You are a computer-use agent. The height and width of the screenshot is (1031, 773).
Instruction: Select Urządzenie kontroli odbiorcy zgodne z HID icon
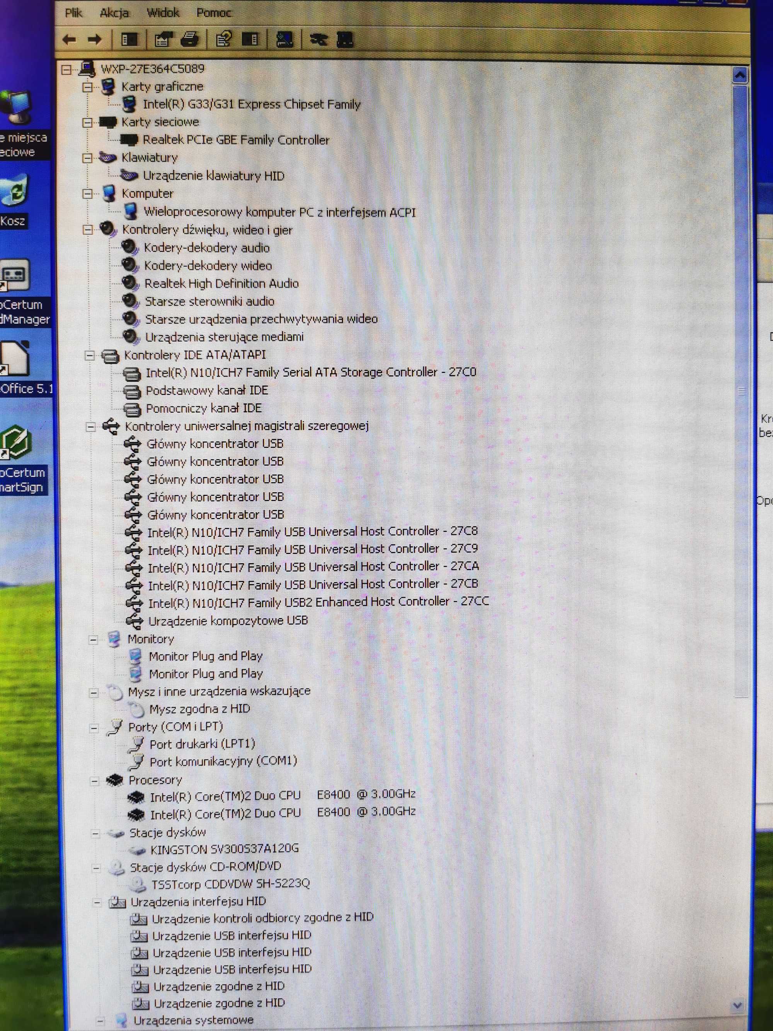[139, 919]
